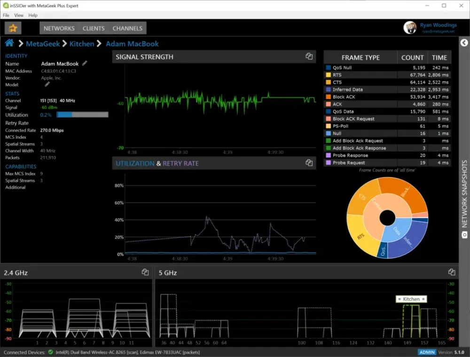Viewport: 470px width, 357px height.
Task: Switch to the CLIENTS tab
Action: coord(93,28)
